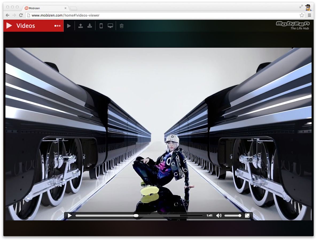
Task: Click the video seek bar handle
Action: click(x=136, y=216)
